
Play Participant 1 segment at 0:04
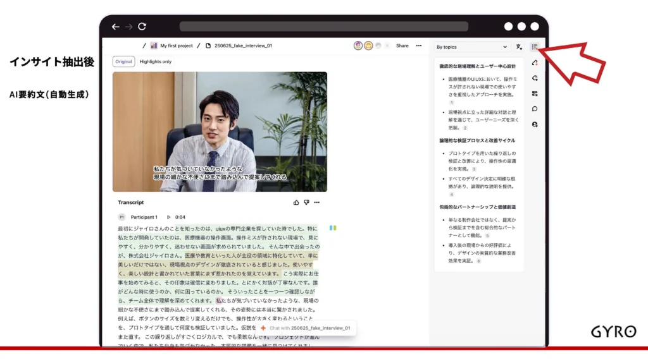(x=168, y=217)
